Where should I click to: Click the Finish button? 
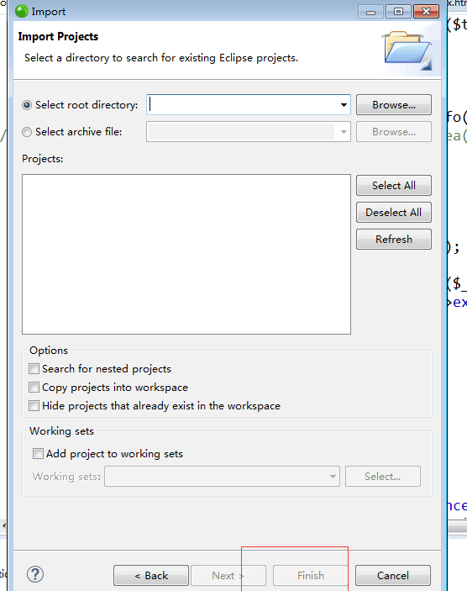tap(310, 576)
